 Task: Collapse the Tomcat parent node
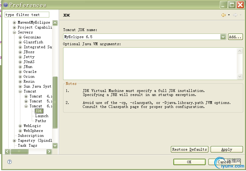pos(20,92)
